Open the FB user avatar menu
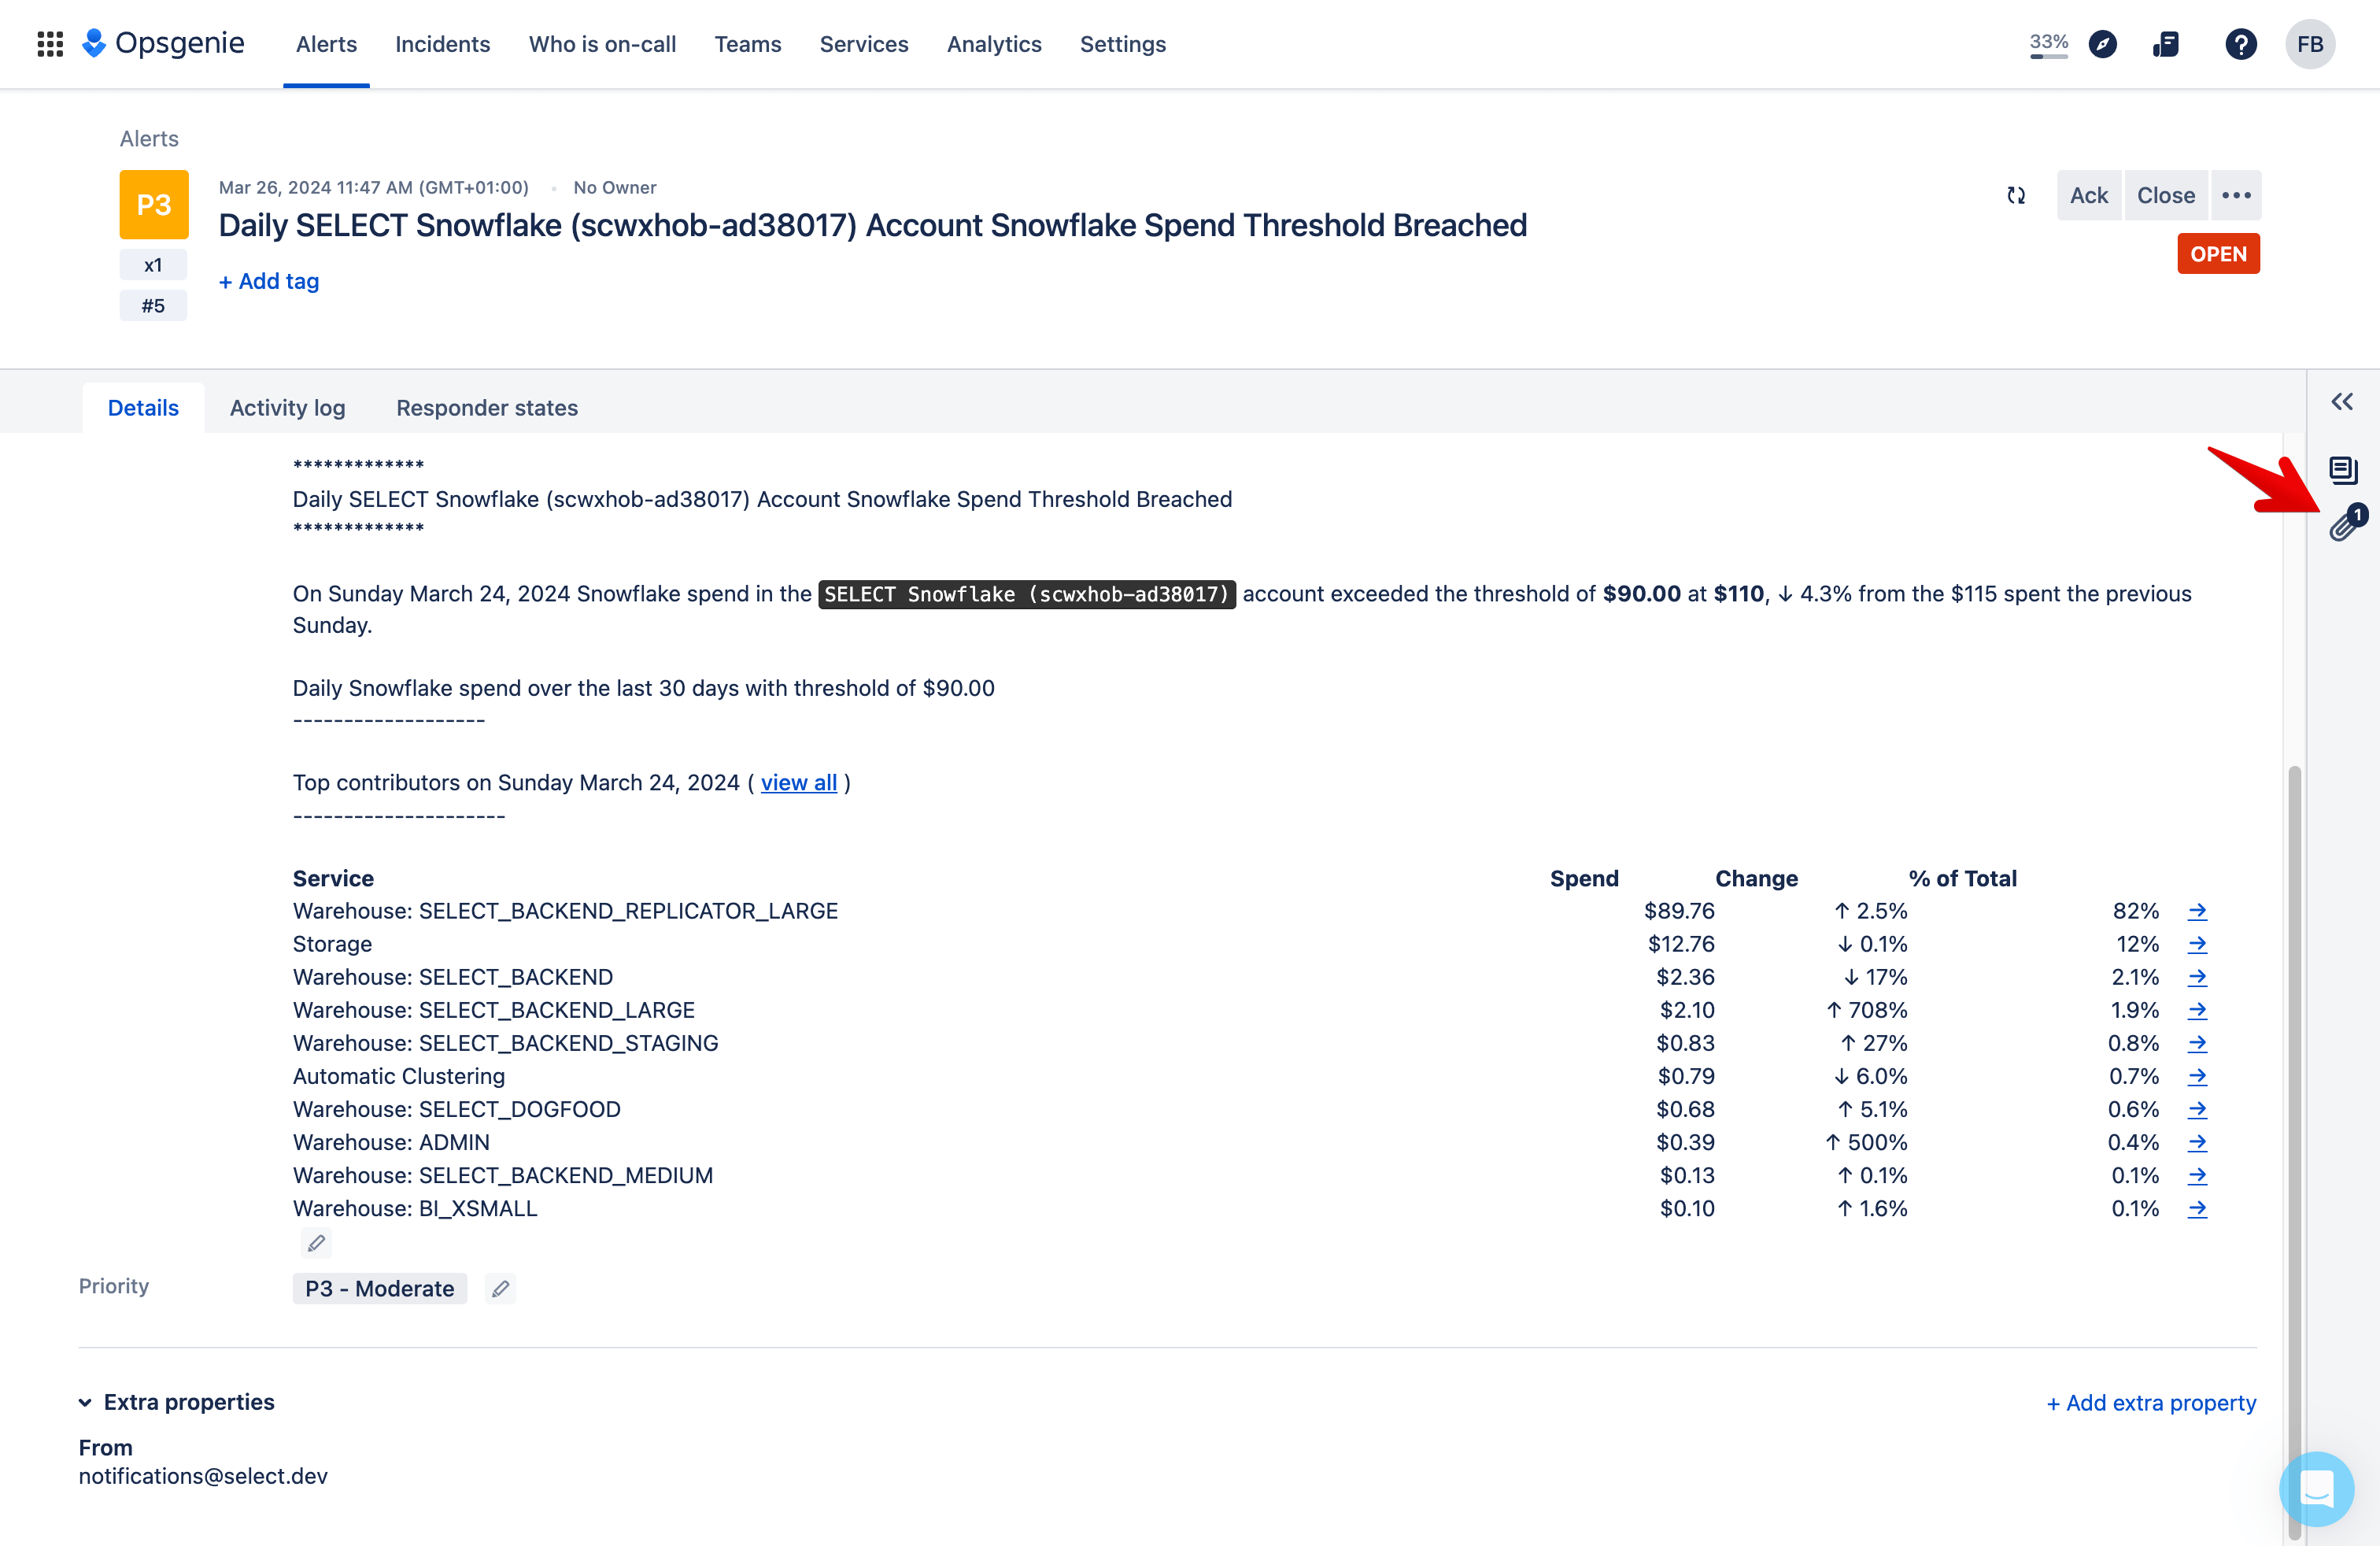 pyautogui.click(x=2310, y=44)
